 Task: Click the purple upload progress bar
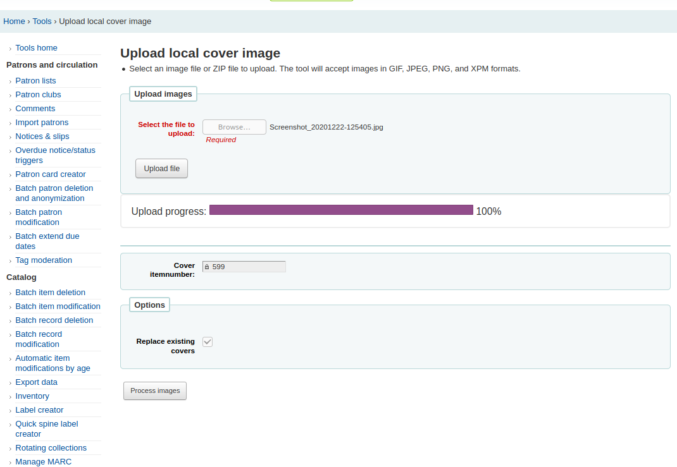[x=341, y=210]
